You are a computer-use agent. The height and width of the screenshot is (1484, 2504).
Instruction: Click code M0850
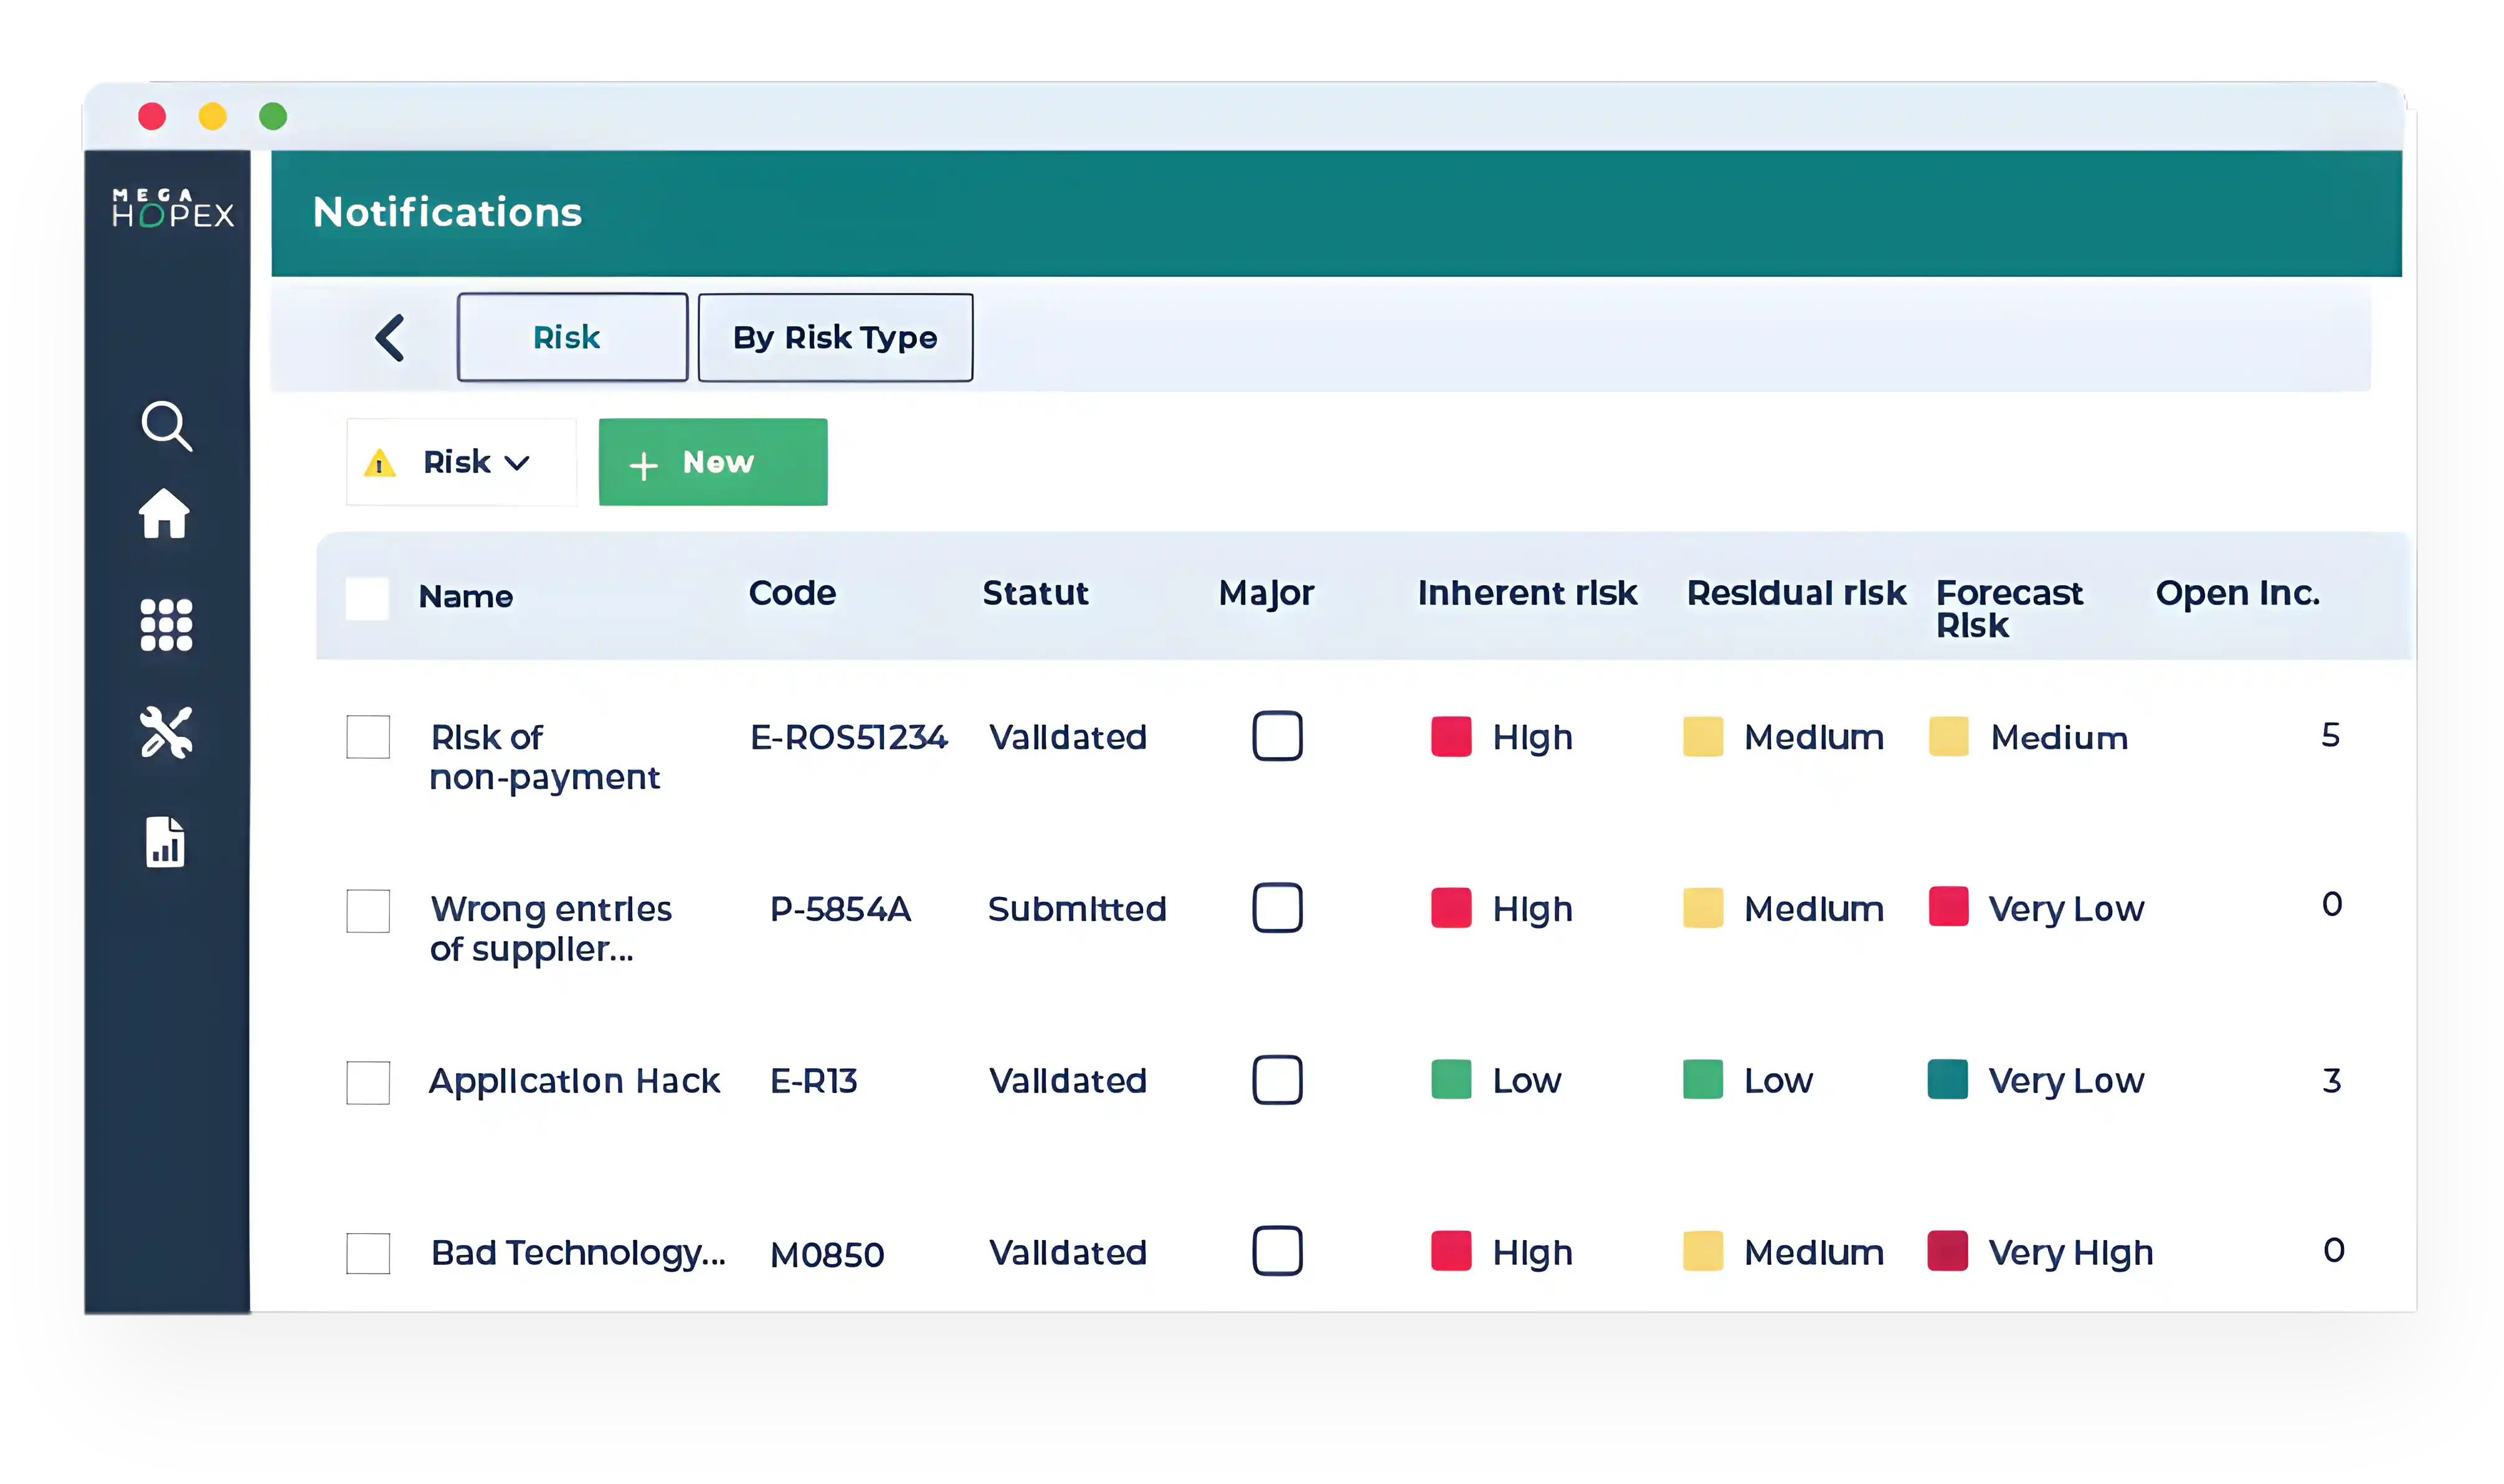point(827,1255)
